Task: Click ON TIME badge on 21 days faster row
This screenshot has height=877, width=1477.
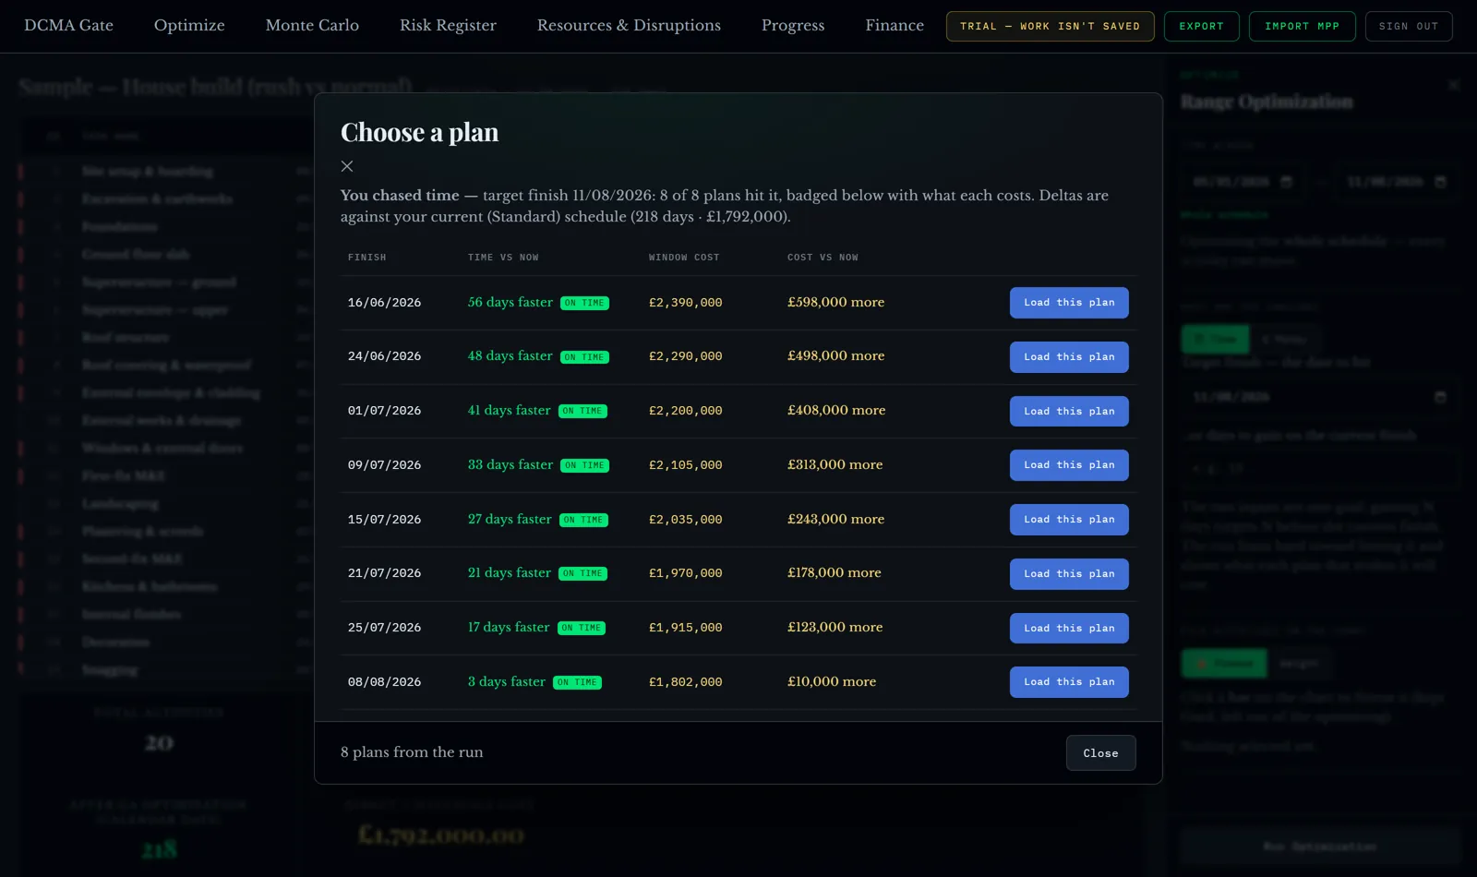Action: (x=582, y=574)
